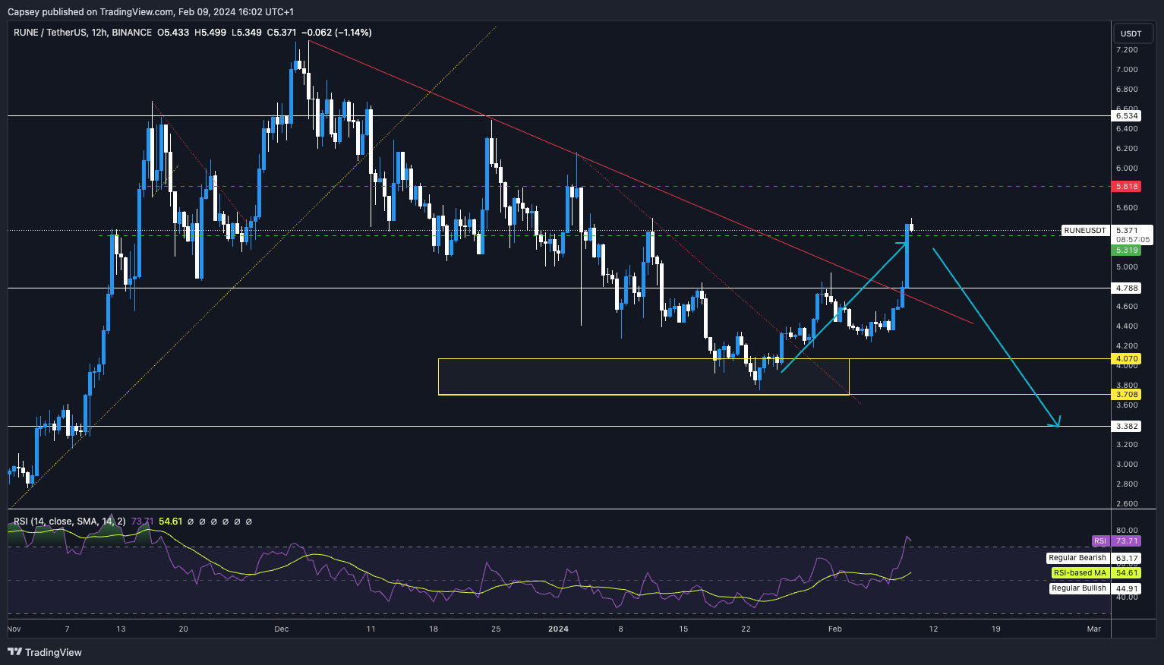1164x665 pixels.
Task: Click the 5.000 price axis tick
Action: [1127, 267]
